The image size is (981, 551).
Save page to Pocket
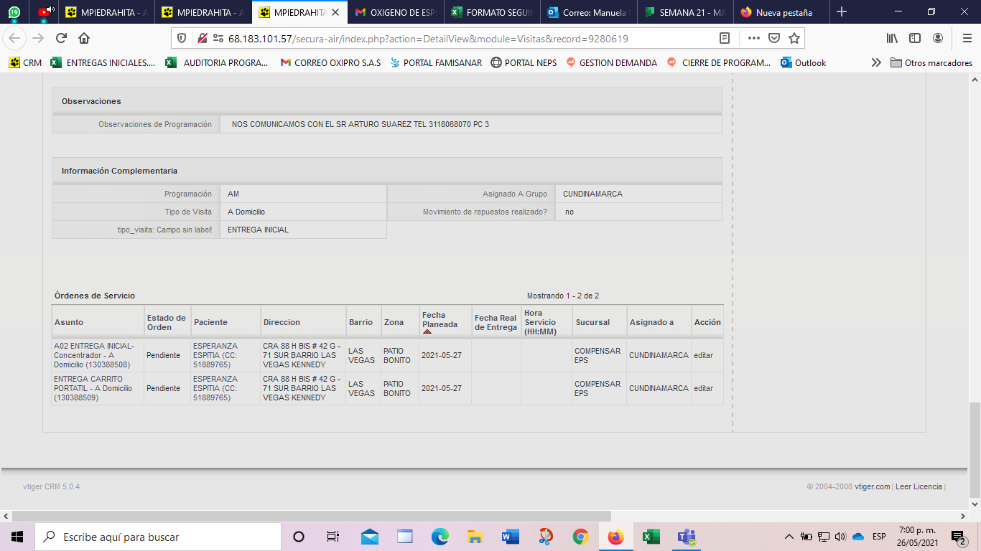point(774,38)
